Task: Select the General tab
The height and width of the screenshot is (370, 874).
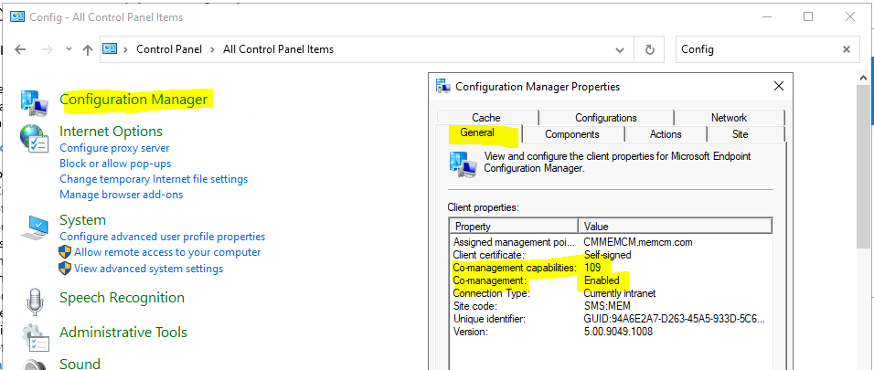Action: pos(478,133)
